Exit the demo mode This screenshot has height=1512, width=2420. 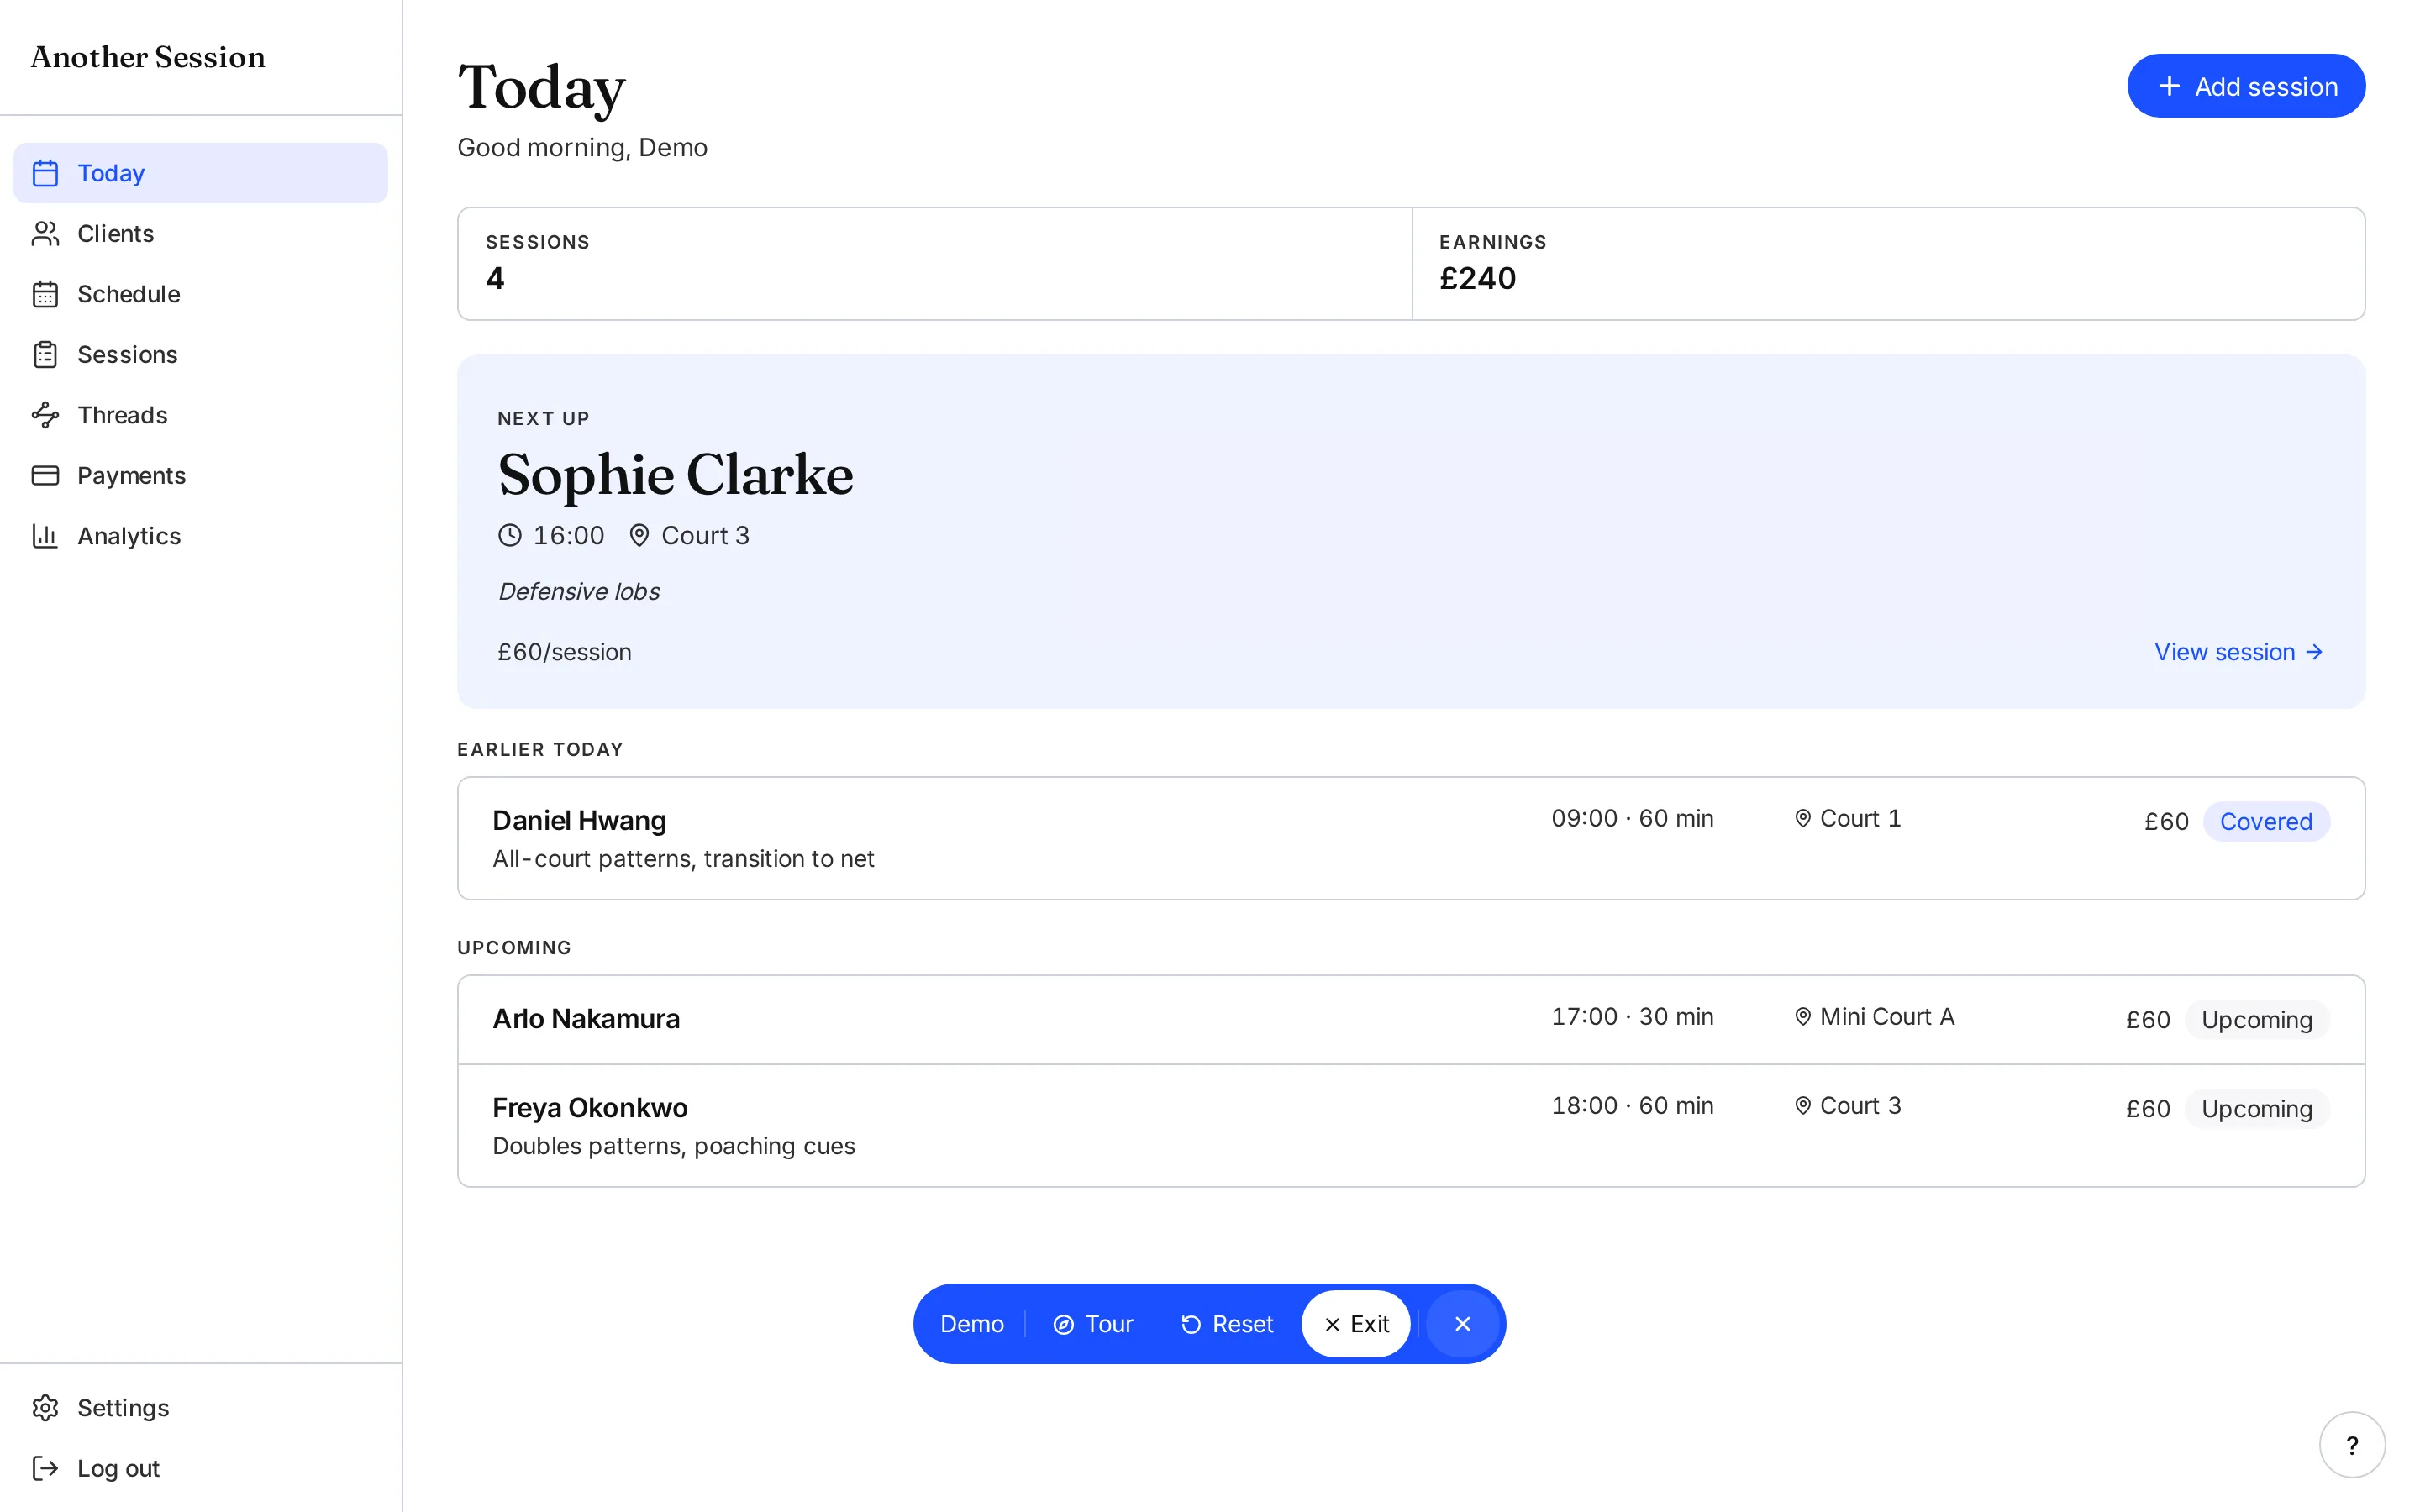coord(1356,1324)
